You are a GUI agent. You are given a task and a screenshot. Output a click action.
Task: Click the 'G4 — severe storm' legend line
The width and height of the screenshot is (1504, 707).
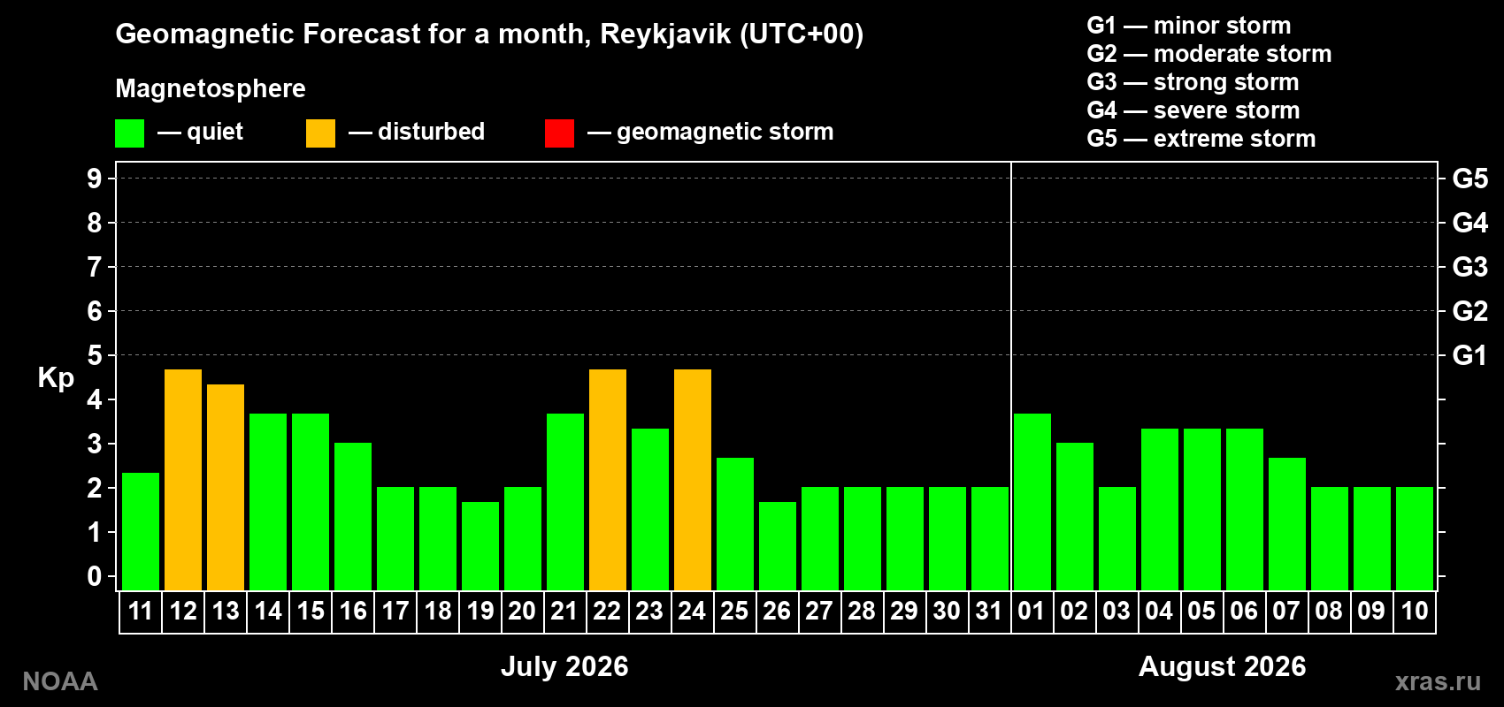pyautogui.click(x=1193, y=110)
